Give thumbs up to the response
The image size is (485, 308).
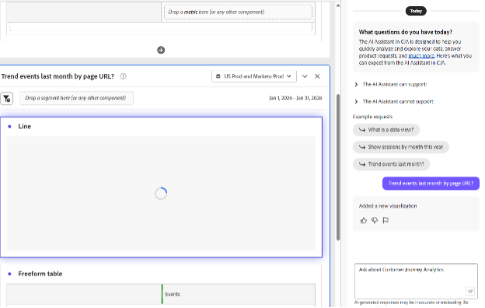[364, 220]
